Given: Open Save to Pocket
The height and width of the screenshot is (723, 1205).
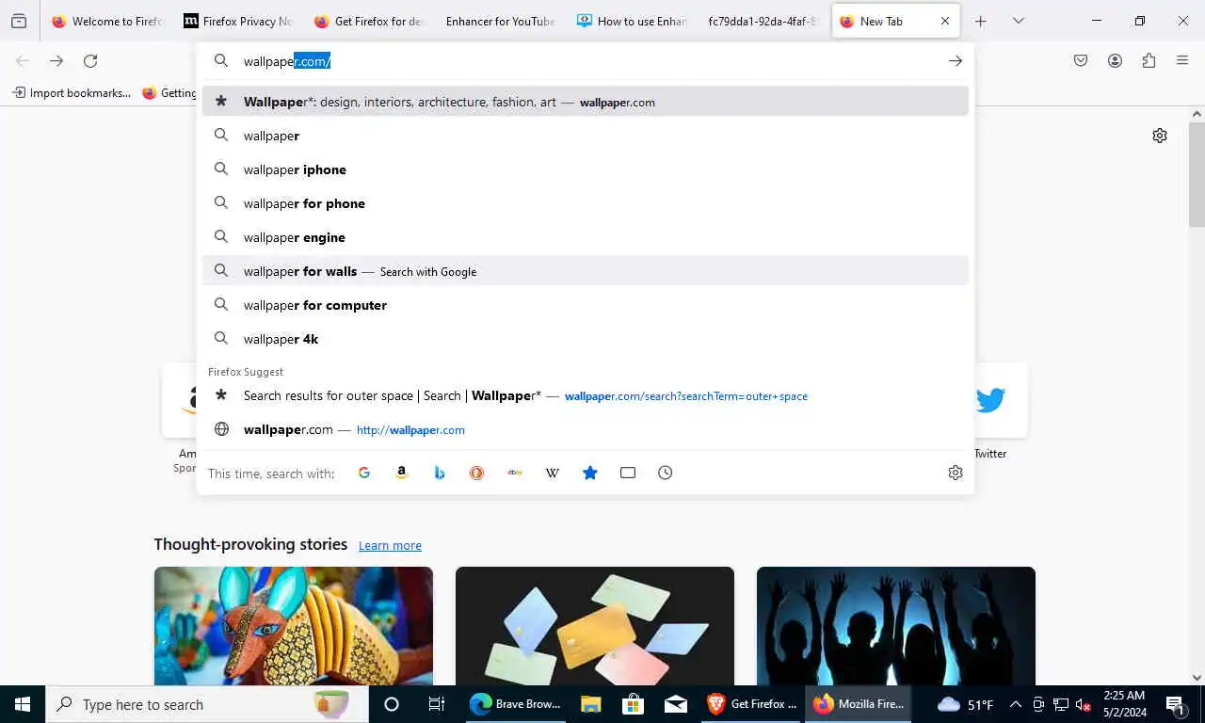Looking at the screenshot, I should pyautogui.click(x=1081, y=61).
